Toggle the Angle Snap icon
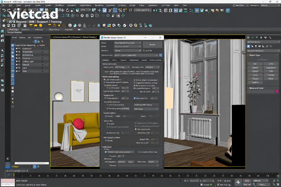Image resolution: width=281 pixels, height=187 pixels. click(115, 10)
